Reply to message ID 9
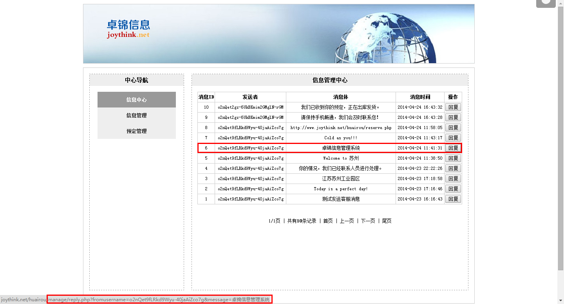Screen dimensions: 564x304 453,117
